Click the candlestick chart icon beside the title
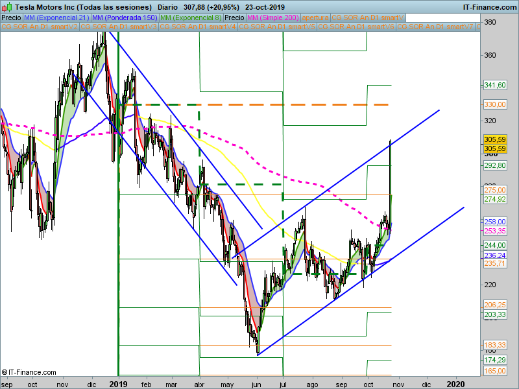This screenshot has width=519, height=389. [x=7, y=7]
